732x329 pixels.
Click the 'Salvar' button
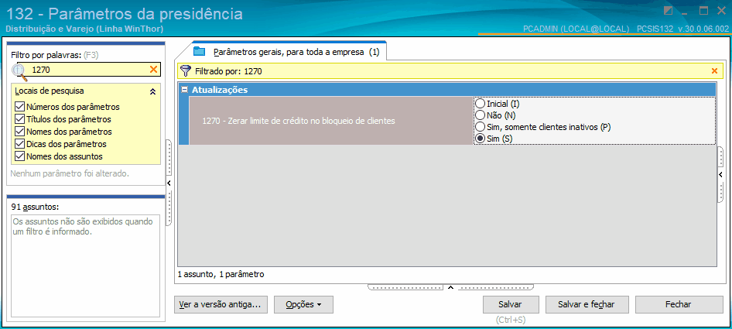click(510, 305)
